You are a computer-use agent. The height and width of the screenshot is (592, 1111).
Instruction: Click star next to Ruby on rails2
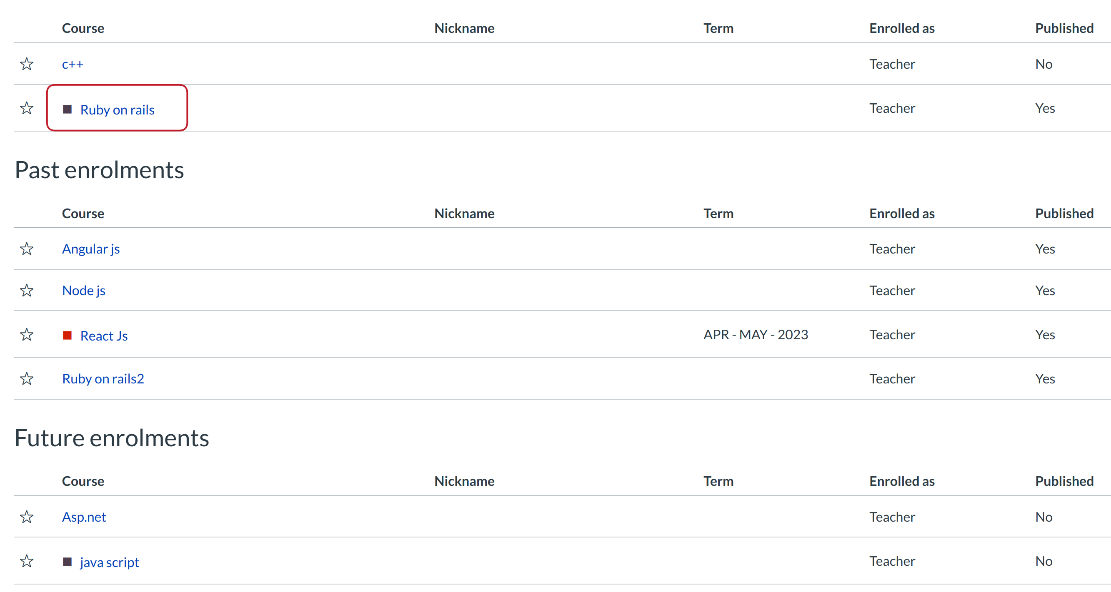click(27, 379)
